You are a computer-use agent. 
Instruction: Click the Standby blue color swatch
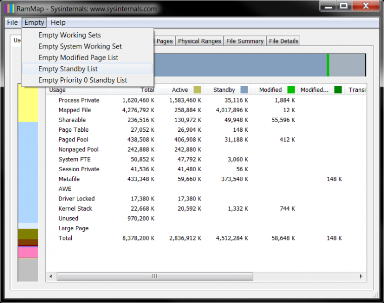[x=244, y=89]
